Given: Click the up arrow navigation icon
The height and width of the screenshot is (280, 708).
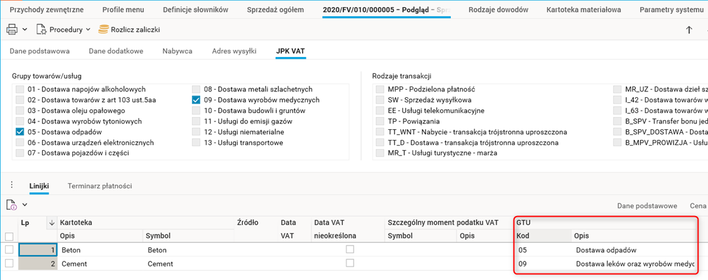Looking at the screenshot, I should click(689, 29).
